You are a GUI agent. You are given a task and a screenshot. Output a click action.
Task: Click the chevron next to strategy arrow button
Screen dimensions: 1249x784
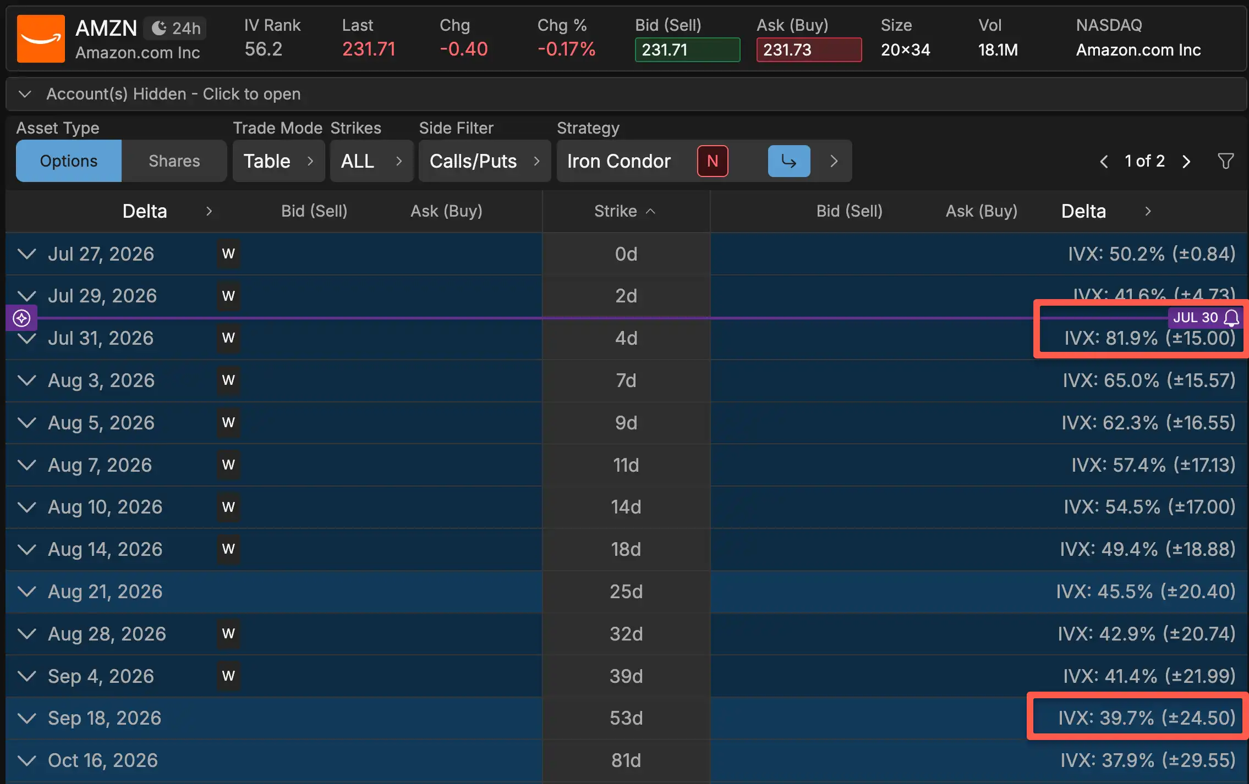pos(834,161)
